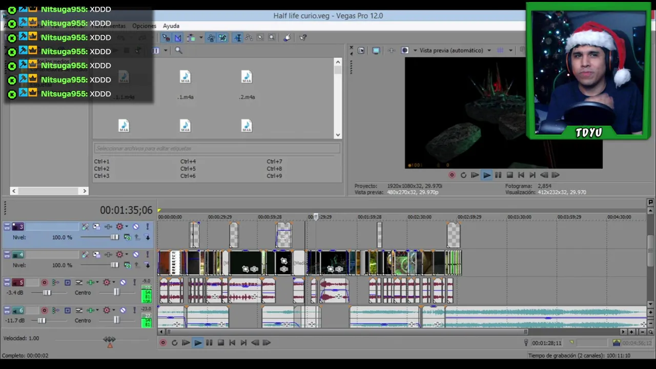
Task: Toggle loop playback in preview window
Action: (x=463, y=175)
